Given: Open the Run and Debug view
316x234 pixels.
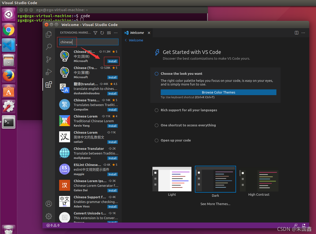Looking at the screenshot, I should point(49,72).
